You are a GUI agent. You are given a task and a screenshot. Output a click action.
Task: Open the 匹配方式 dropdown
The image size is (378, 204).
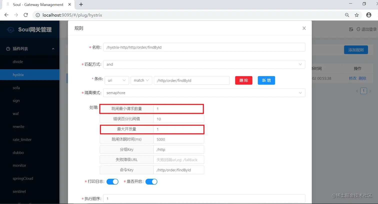pyautogui.click(x=204, y=64)
